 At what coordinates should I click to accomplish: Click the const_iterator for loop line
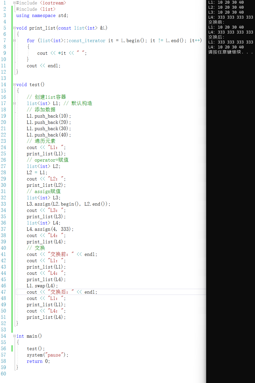114,41
